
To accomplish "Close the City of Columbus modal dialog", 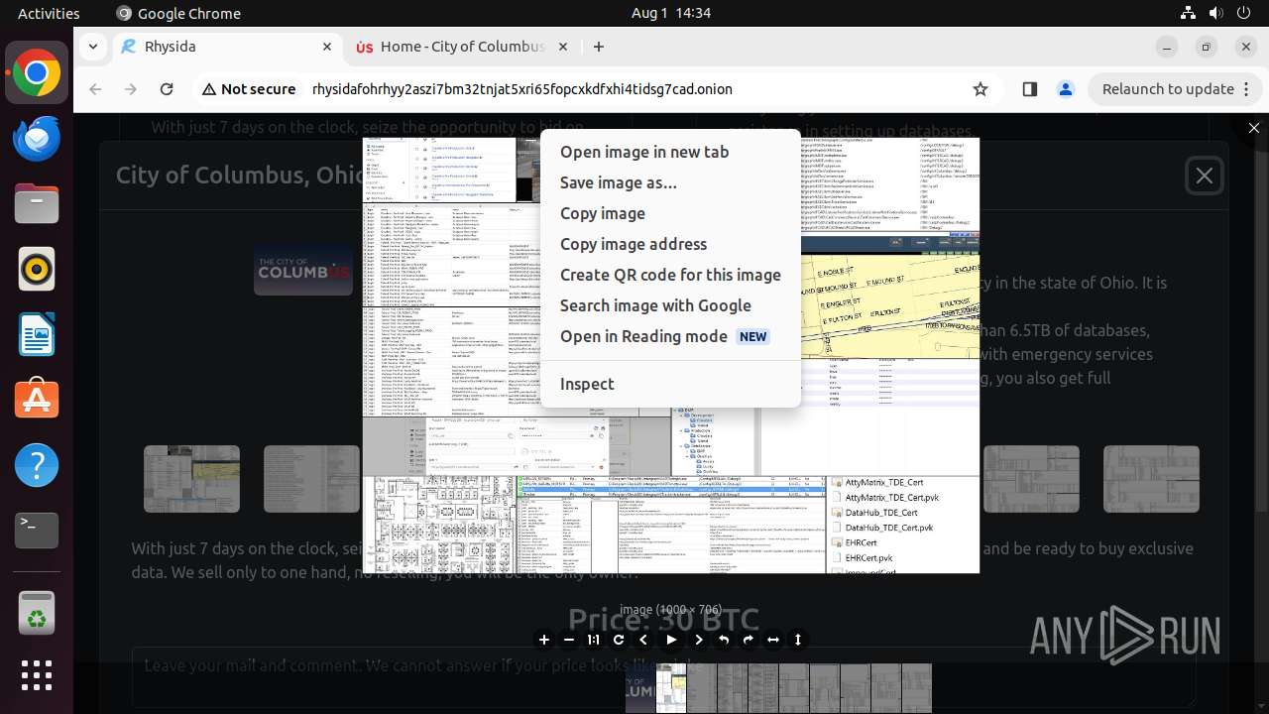I will click(1205, 176).
